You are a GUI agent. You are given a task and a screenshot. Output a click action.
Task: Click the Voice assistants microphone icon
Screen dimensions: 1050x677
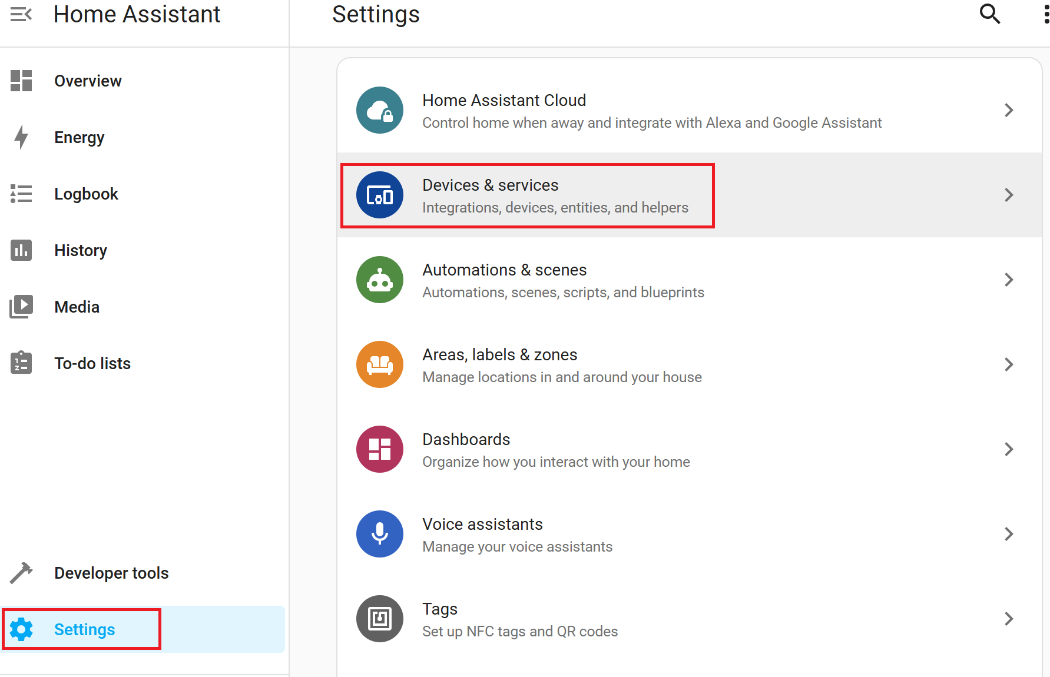pos(380,534)
